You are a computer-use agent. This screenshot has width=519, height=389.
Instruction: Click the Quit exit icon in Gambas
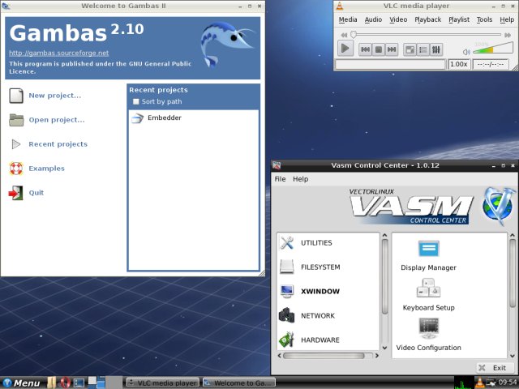[x=16, y=193]
